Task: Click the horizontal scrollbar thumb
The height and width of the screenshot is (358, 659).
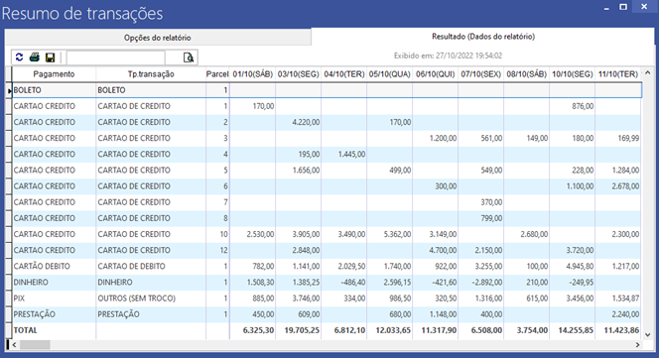Action: [35, 344]
